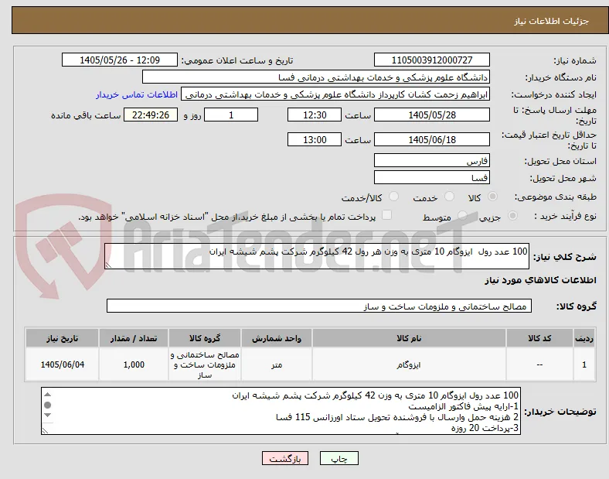Screen dimensions: 609x479
Task: Click the remaining time 22:49:26 field
Action: pos(151,115)
